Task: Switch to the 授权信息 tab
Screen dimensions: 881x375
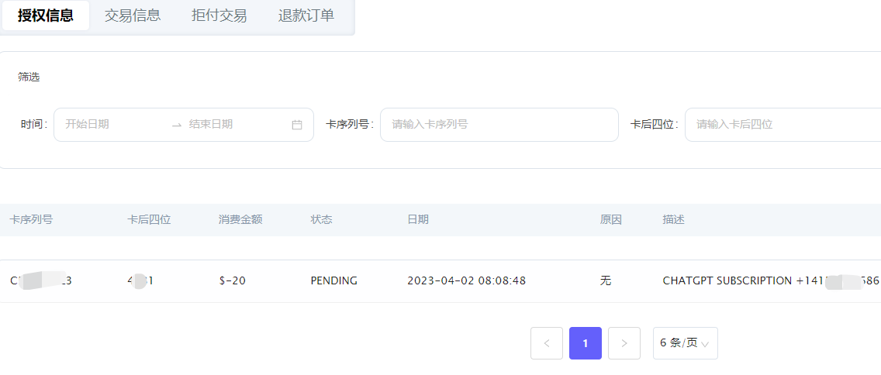Action: point(46,15)
